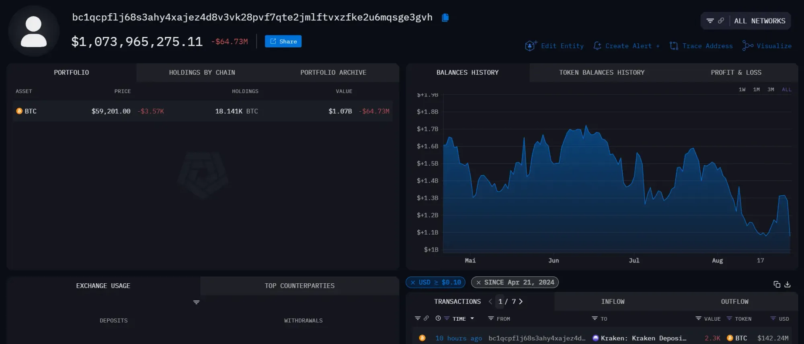
Task: Open the TOKEN BALANCES HISTORY tab
Action: pyautogui.click(x=602, y=72)
